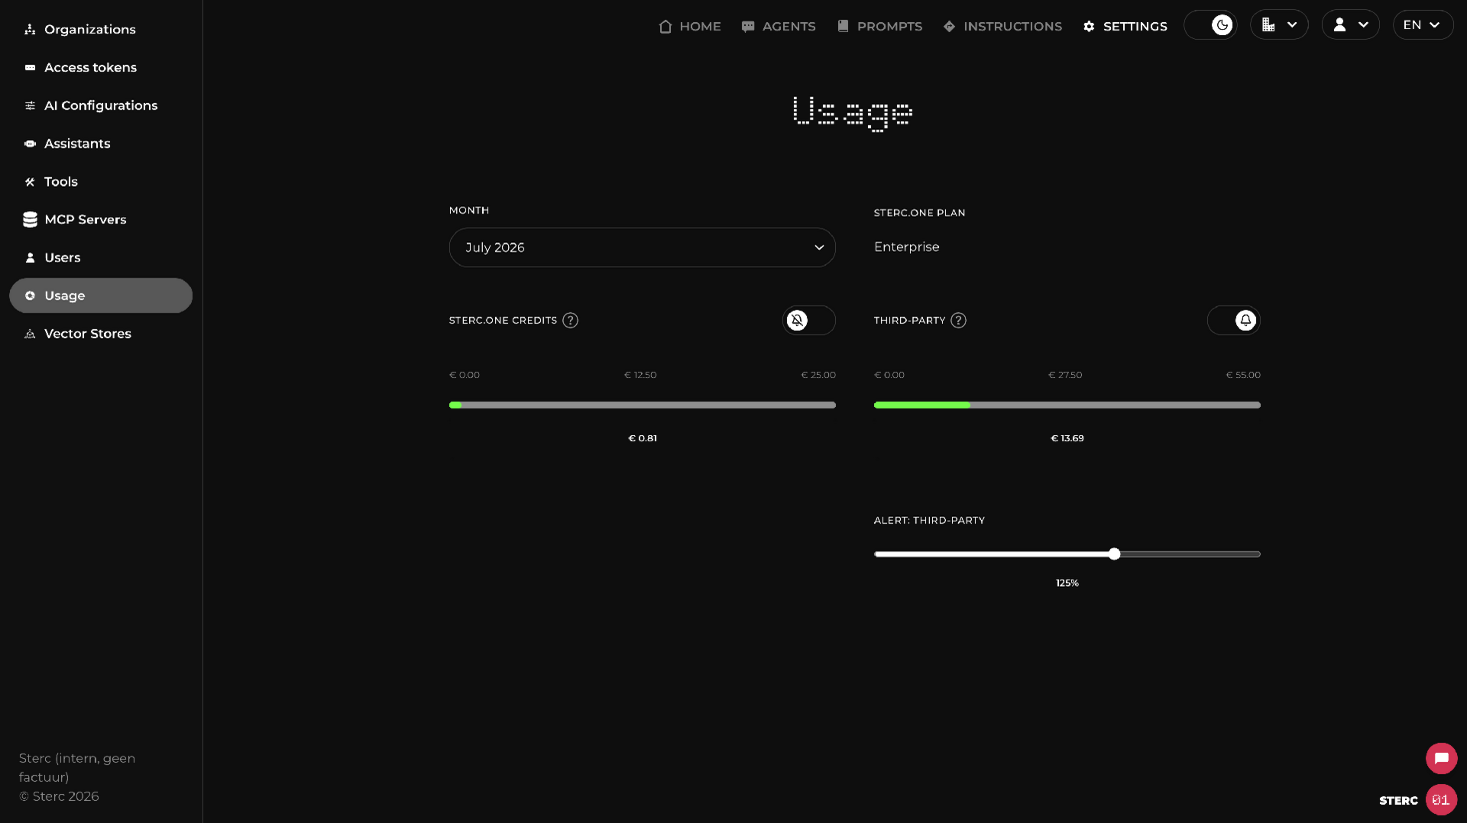Go to INSTRUCTIONS in top navigation
The image size is (1467, 823).
1002,26
